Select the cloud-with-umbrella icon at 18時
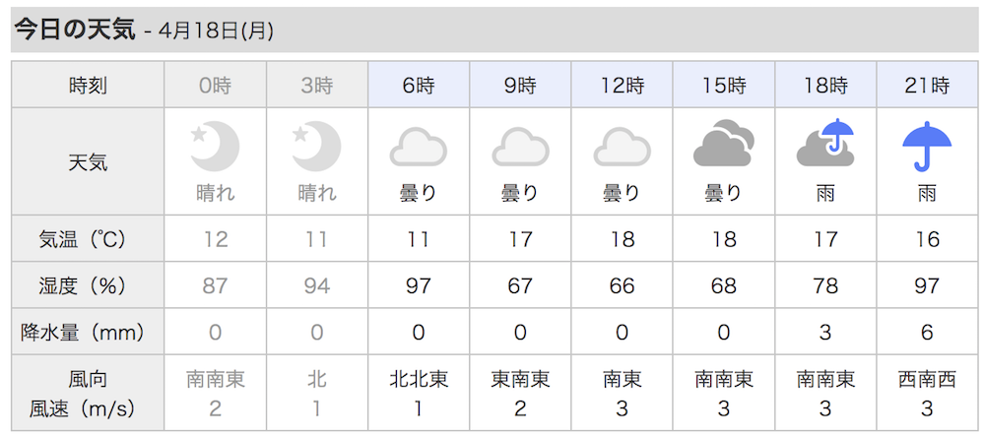985x436 pixels. pos(825,143)
